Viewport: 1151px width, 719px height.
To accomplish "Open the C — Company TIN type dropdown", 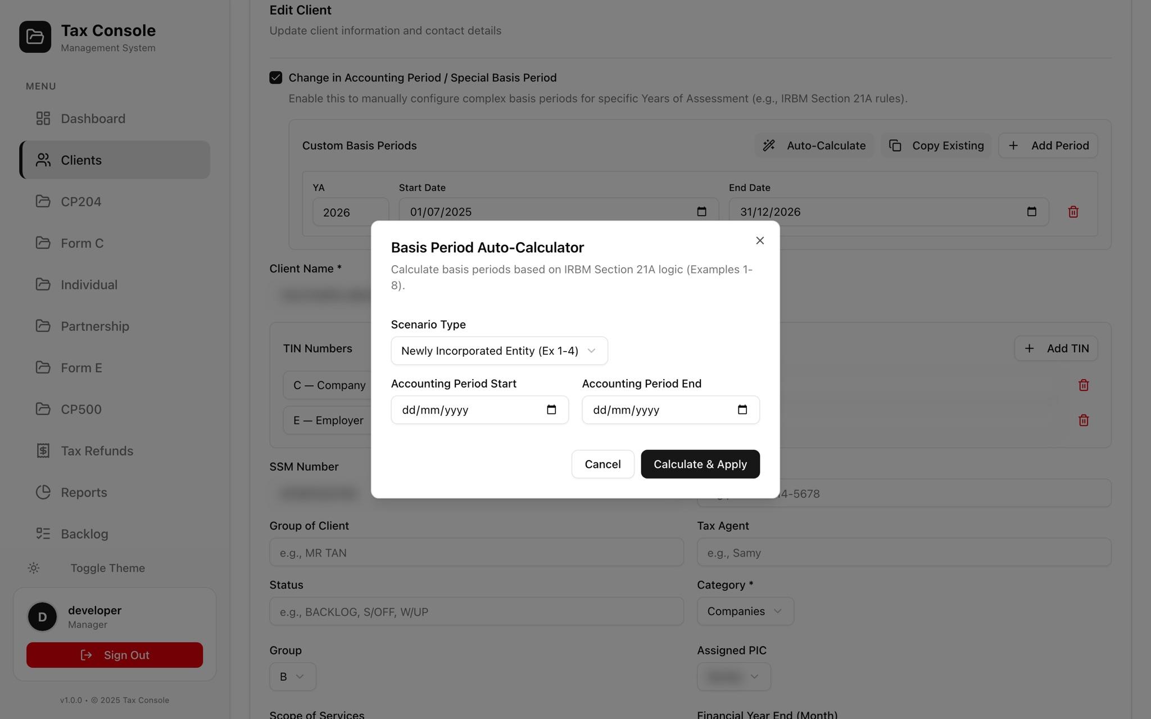I will coord(328,385).
